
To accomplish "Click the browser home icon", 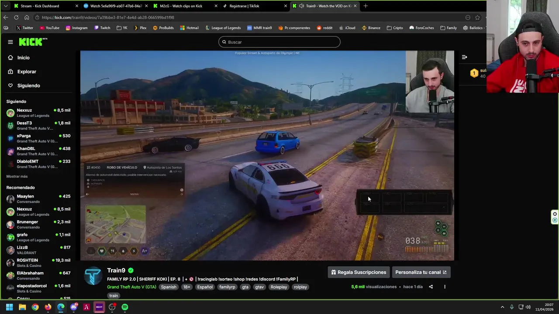I will pyautogui.click(x=27, y=17).
